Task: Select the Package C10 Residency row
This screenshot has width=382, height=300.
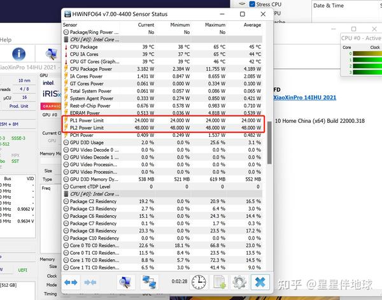Action: tap(162, 238)
